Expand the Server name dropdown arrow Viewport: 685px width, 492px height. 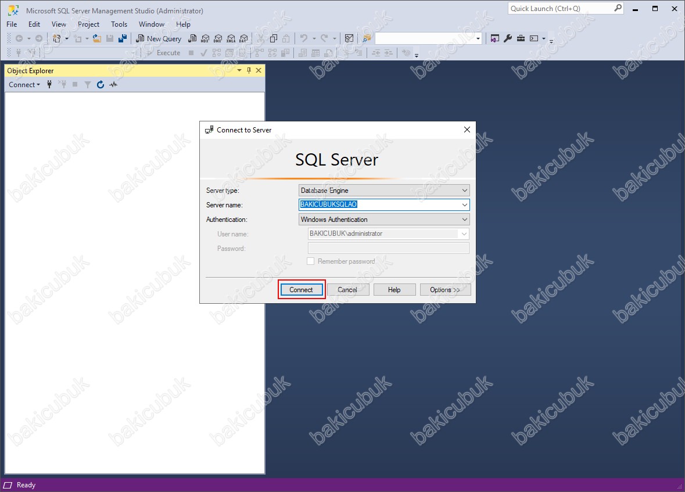[x=465, y=204]
